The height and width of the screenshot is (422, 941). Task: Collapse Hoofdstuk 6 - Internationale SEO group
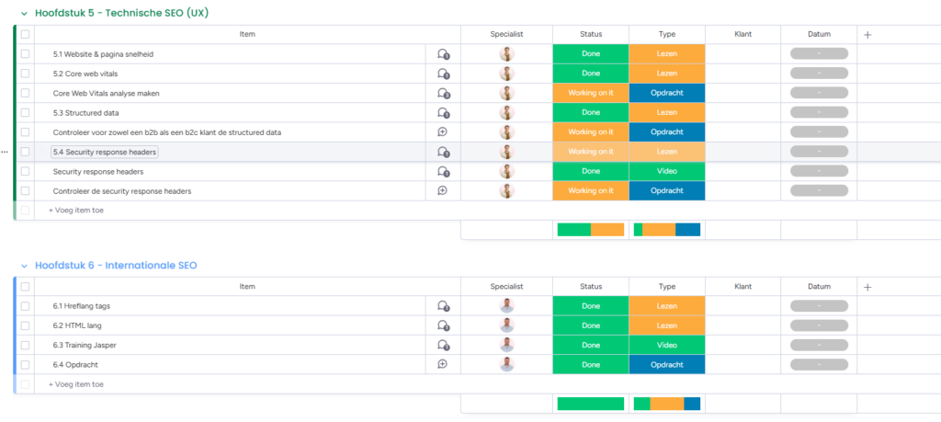[24, 267]
